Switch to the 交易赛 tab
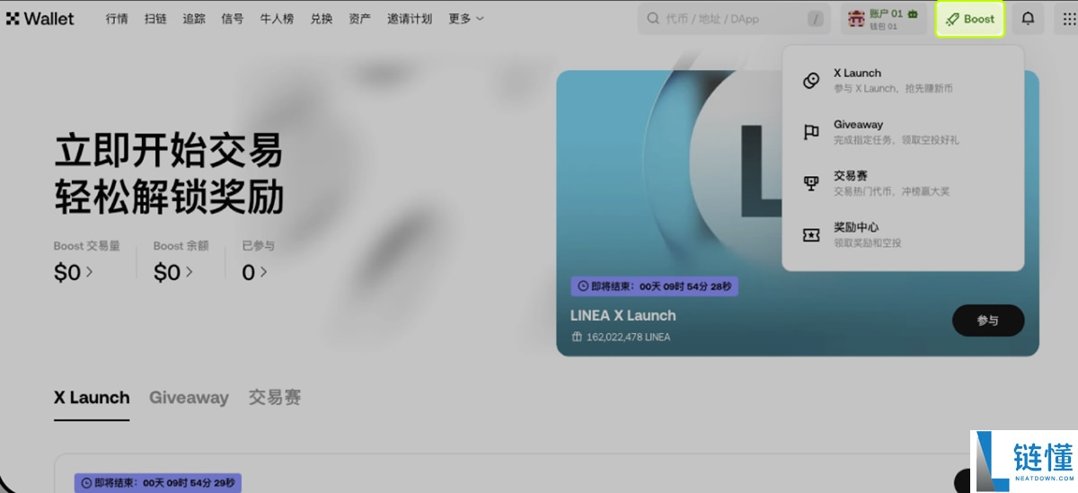 pyautogui.click(x=275, y=397)
